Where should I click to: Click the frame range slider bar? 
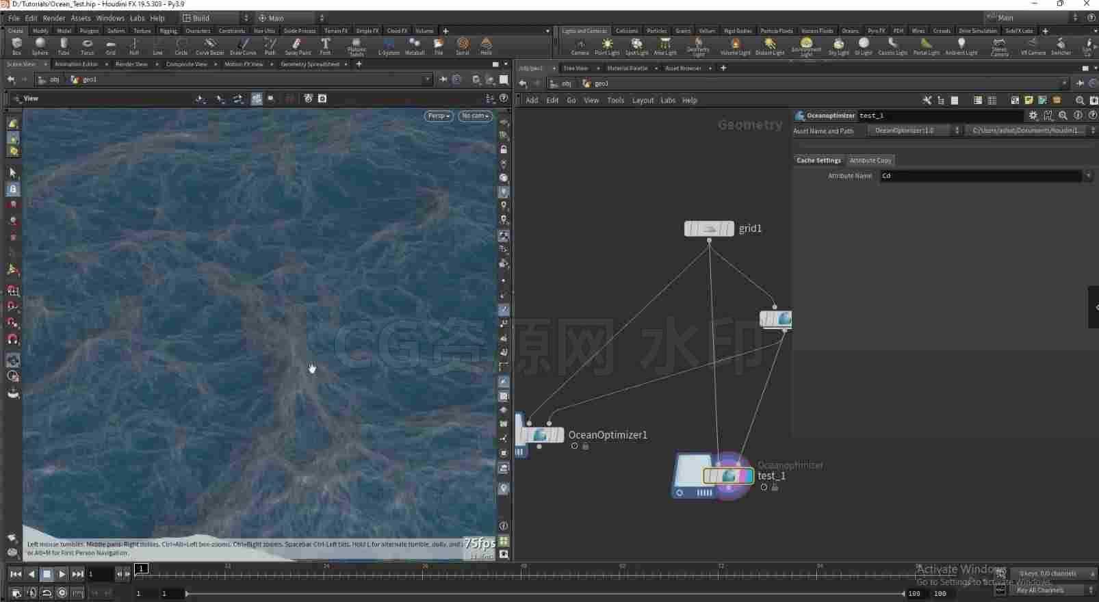click(545, 593)
